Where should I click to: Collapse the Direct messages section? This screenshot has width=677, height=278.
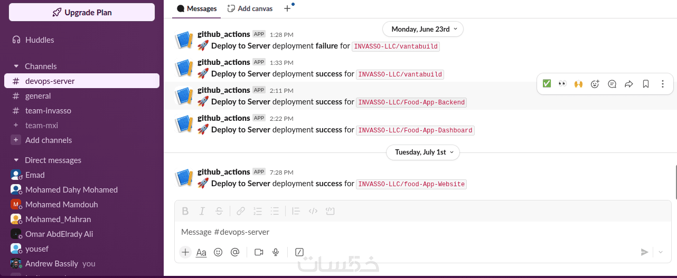pyautogui.click(x=16, y=160)
